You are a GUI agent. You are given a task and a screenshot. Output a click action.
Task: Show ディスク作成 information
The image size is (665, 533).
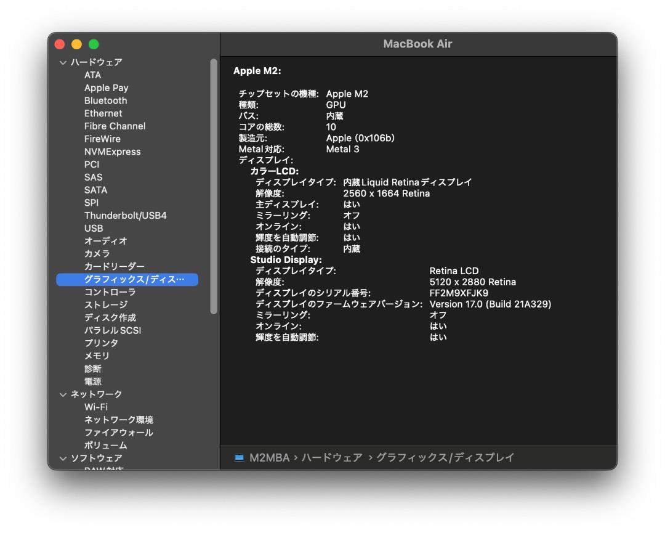pyautogui.click(x=110, y=317)
